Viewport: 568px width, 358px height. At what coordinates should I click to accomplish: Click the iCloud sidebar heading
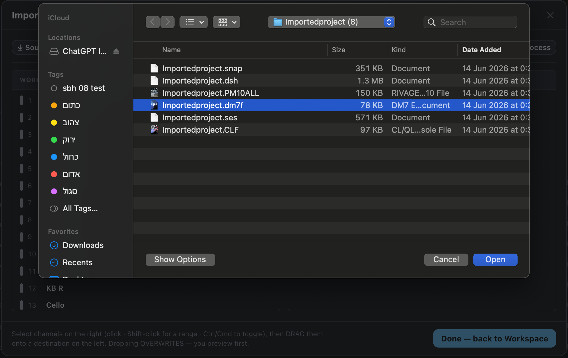click(58, 18)
